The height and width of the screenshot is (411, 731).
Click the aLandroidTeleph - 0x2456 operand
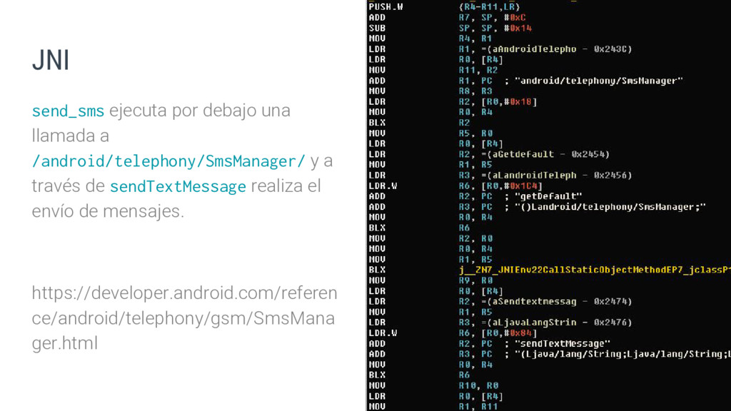point(557,176)
